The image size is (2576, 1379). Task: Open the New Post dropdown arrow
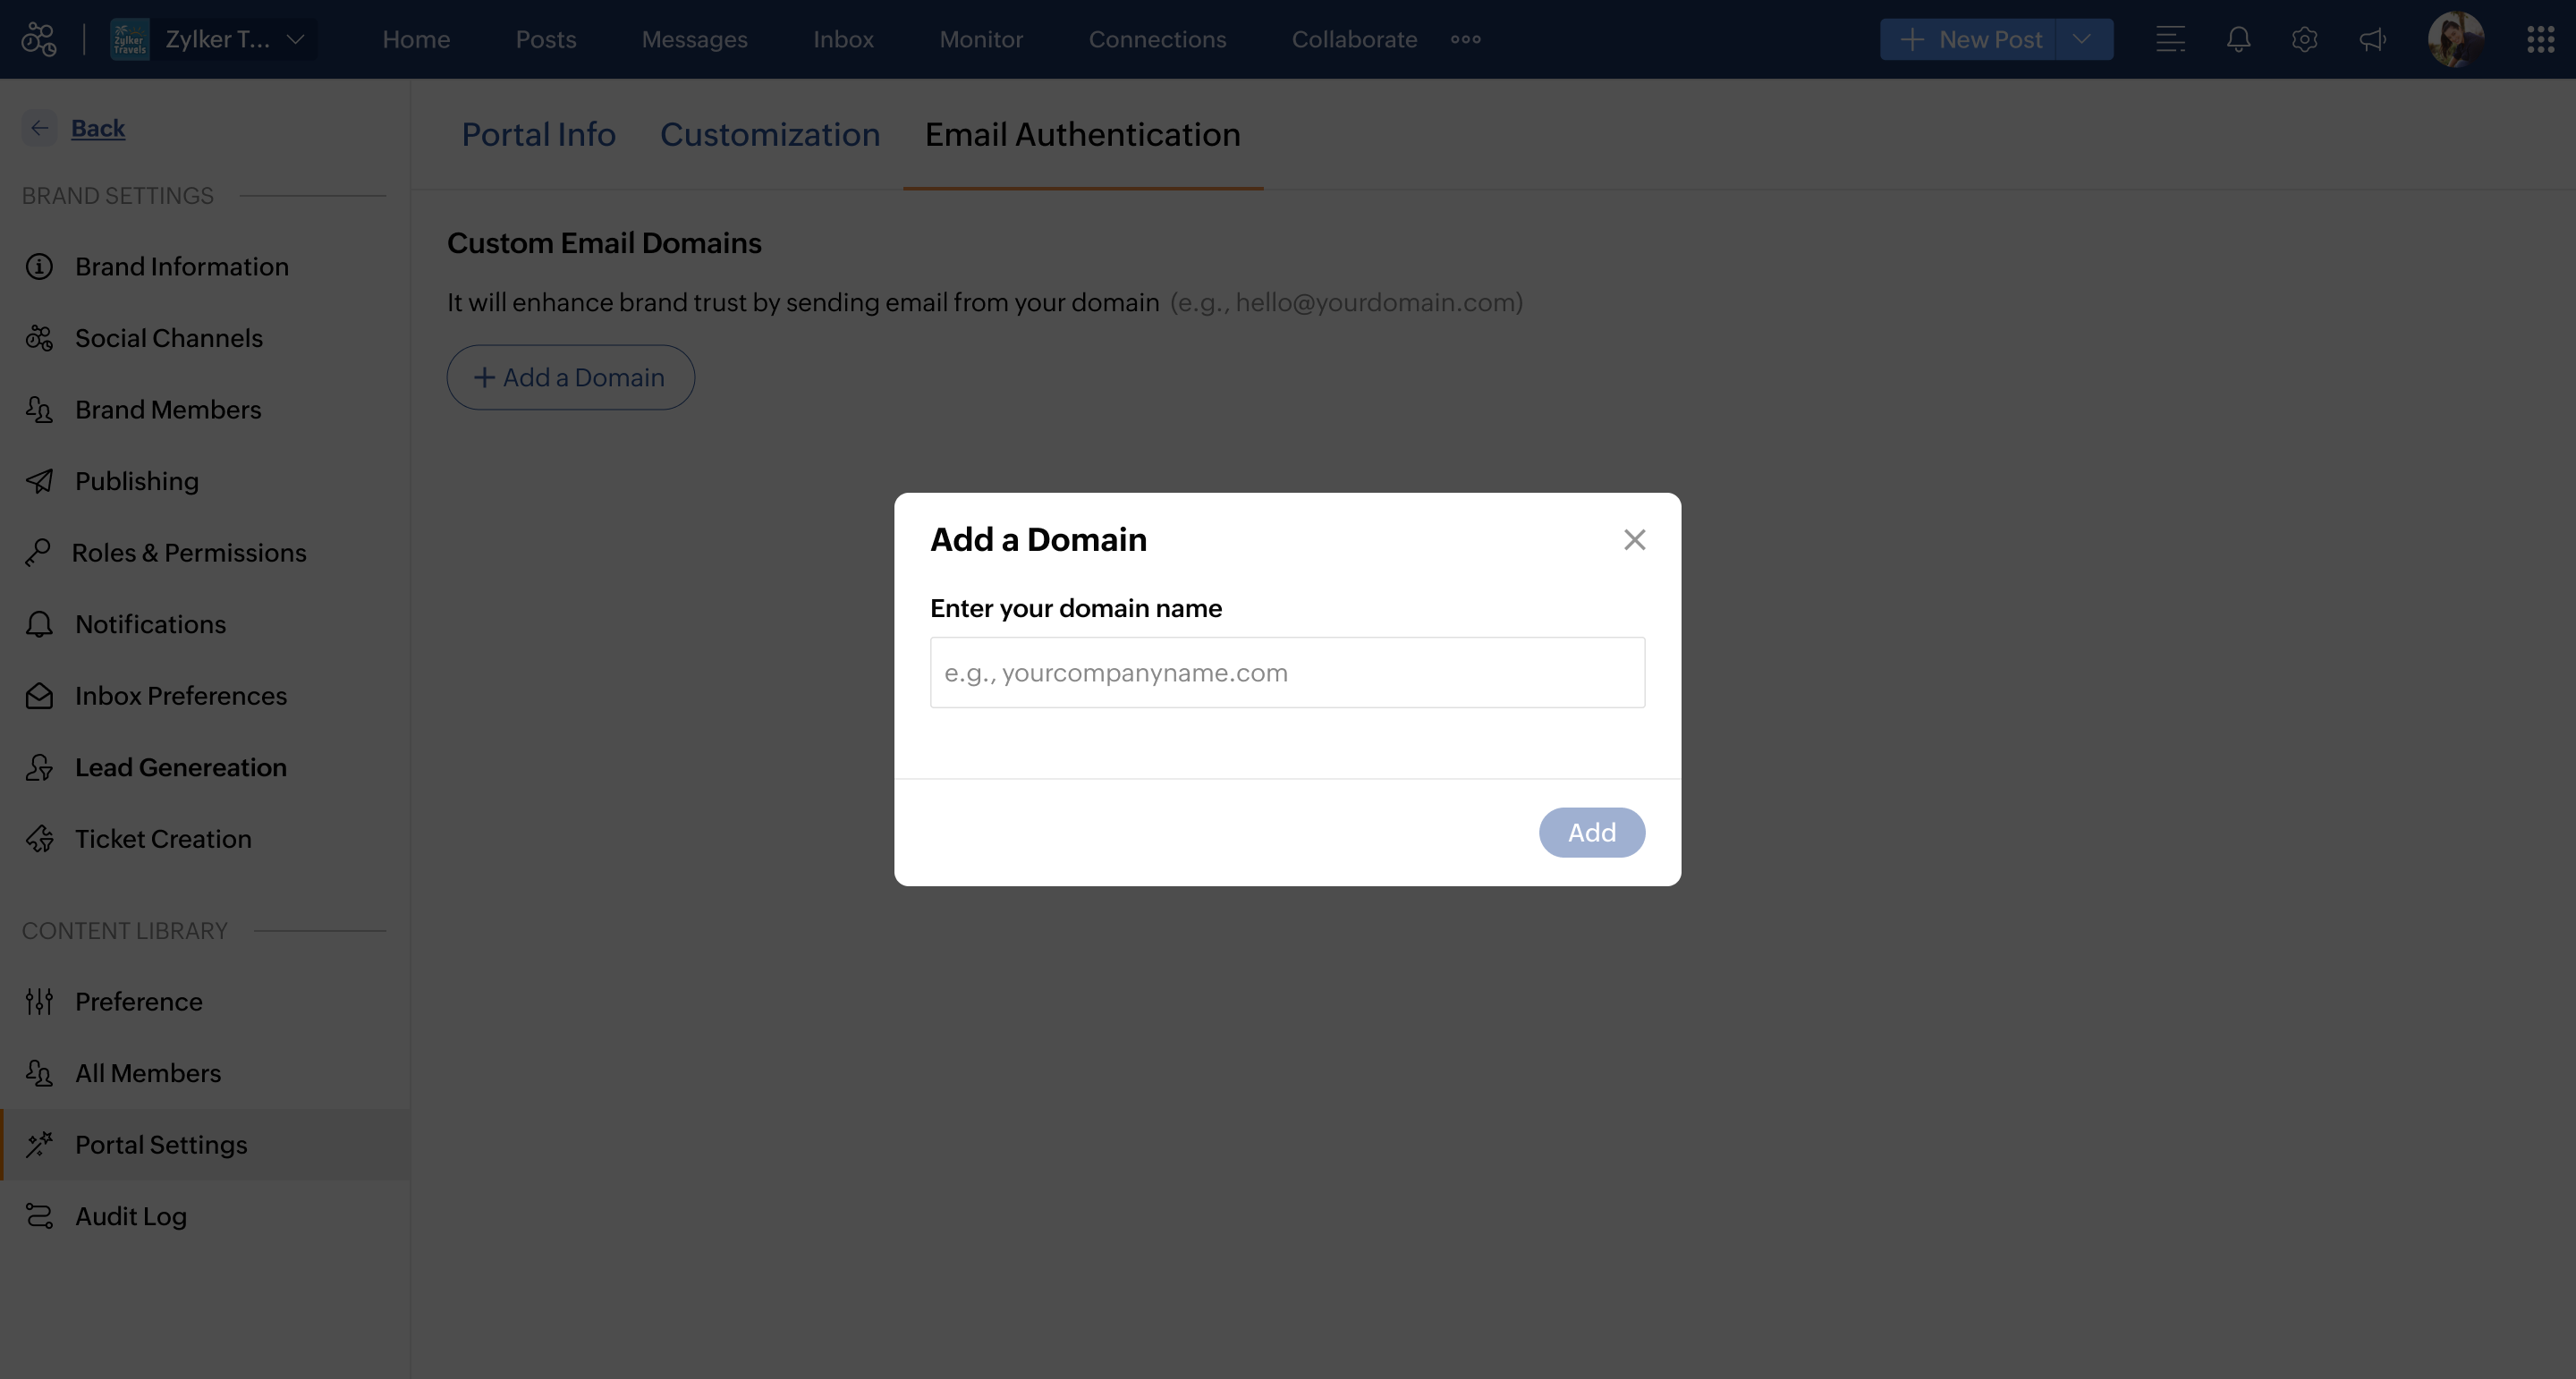point(2082,39)
